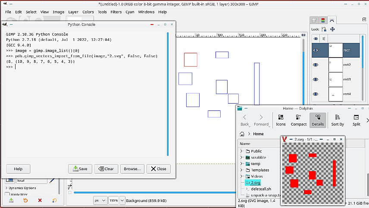The width and height of the screenshot is (369, 208).
Task: Go Forward in Dolphin
Action: coord(261,120)
